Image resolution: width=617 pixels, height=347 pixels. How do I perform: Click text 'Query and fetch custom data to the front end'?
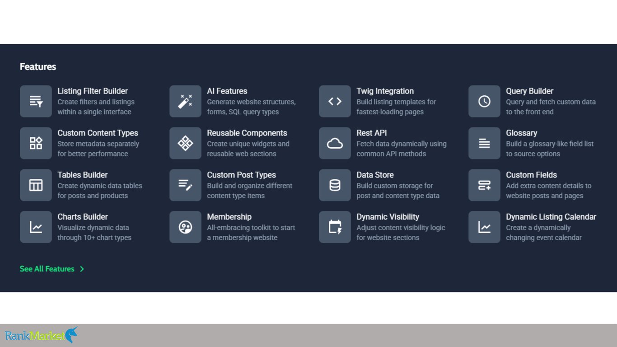(x=551, y=107)
